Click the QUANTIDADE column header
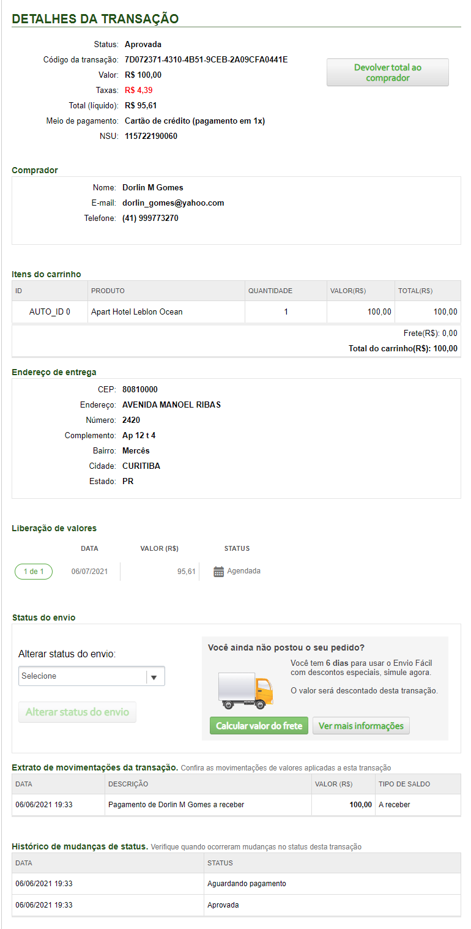 pos(270,291)
